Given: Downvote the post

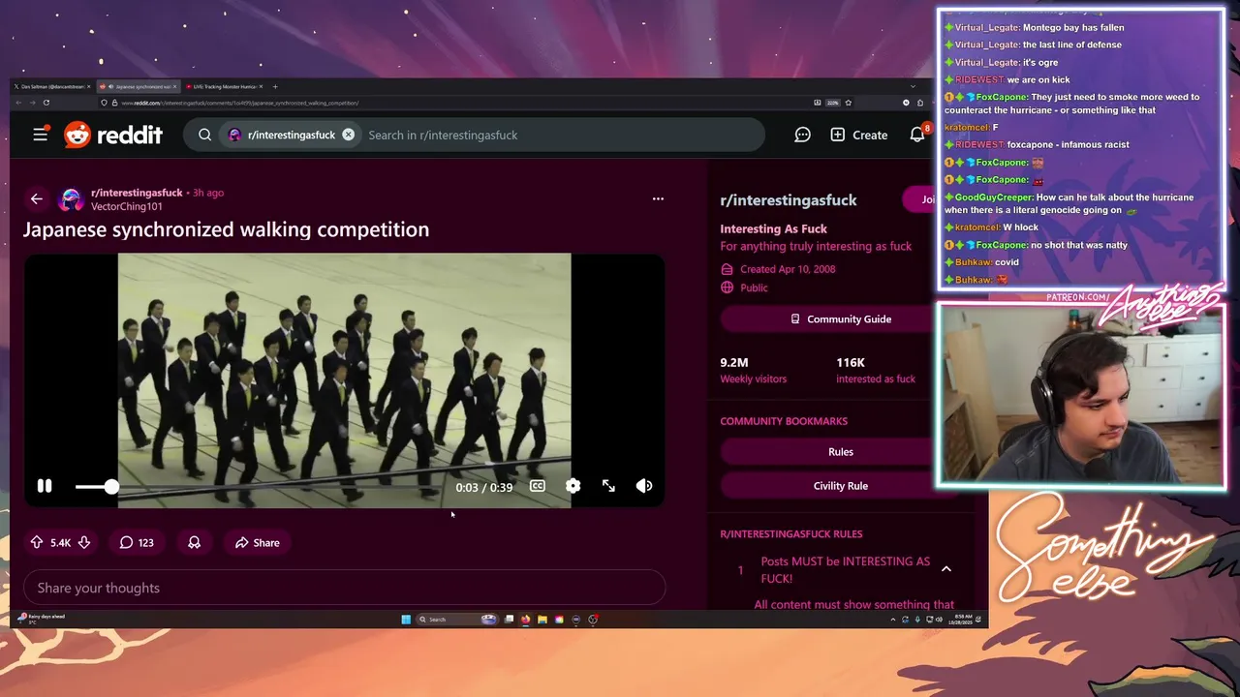Looking at the screenshot, I should 84,542.
